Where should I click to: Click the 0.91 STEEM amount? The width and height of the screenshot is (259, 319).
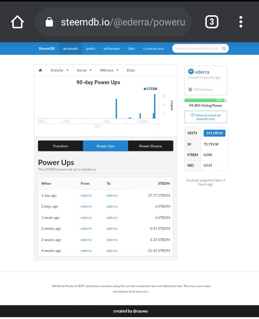coord(160,229)
